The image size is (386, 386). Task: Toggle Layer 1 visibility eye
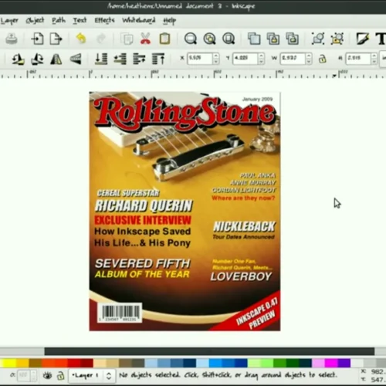coord(47,376)
